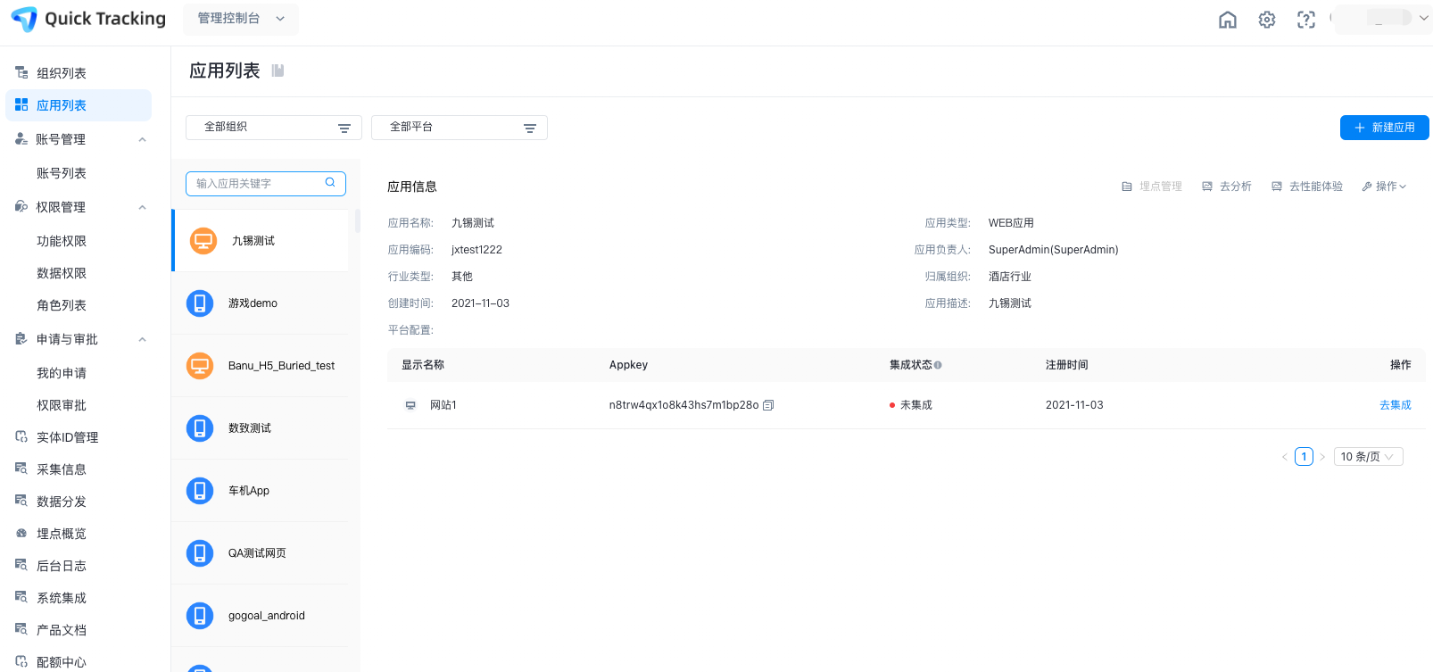Go to page 1 in pagination
This screenshot has width=1433, height=672.
pos(1304,457)
